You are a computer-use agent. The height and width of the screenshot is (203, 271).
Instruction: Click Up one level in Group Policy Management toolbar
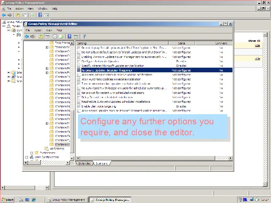pyautogui.click(x=18, y=15)
